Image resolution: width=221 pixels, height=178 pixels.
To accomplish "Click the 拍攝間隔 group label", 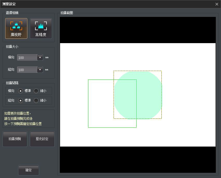I will pos(12,83).
